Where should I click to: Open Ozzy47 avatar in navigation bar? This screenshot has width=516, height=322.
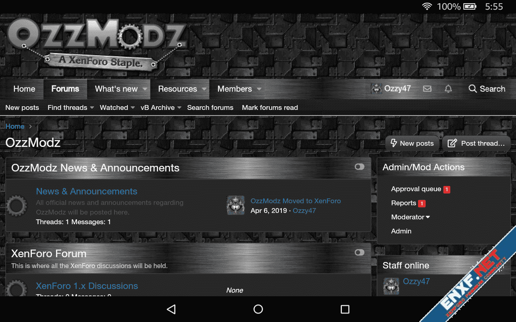pos(377,89)
